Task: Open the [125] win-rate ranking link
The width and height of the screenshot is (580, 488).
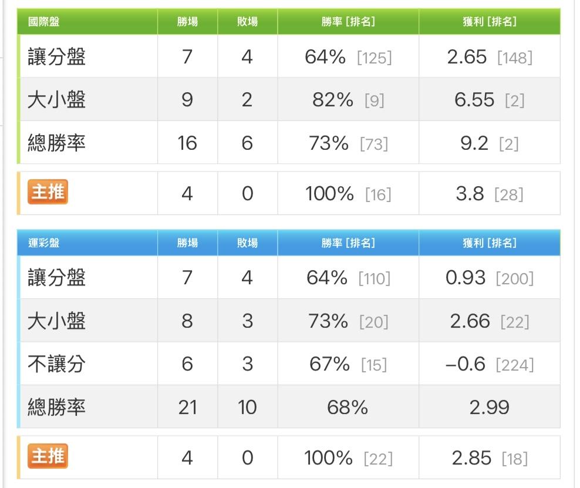Action: (x=374, y=58)
